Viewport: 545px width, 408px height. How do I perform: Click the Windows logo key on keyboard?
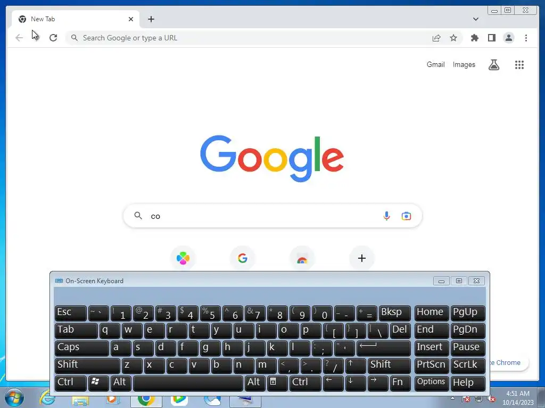pyautogui.click(x=98, y=383)
